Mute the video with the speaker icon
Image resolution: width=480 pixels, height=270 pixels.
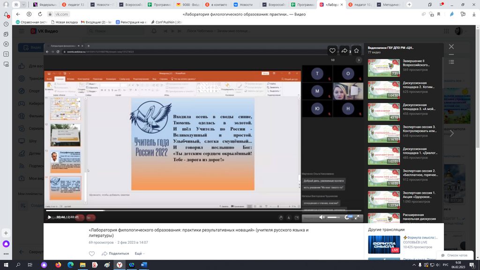click(x=322, y=217)
